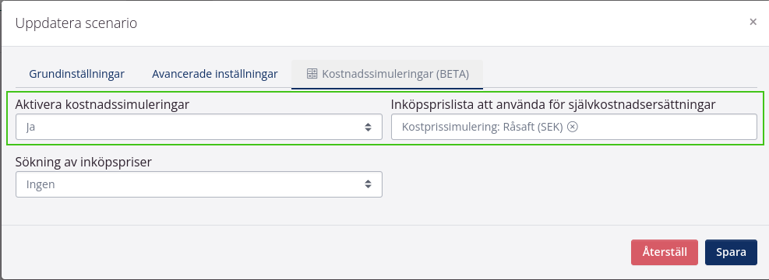Click the red Återställ button
The height and width of the screenshot is (280, 769).
[x=665, y=253]
